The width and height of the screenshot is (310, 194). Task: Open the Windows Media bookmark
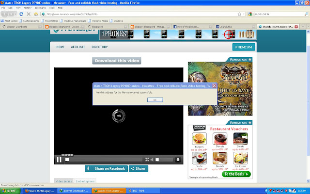98,21
